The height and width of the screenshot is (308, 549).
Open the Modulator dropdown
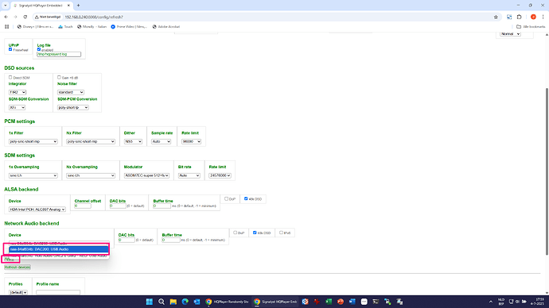point(146,175)
